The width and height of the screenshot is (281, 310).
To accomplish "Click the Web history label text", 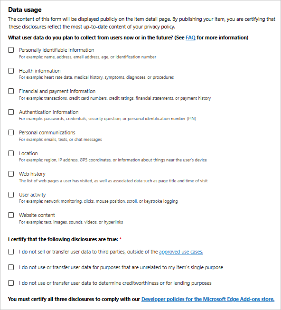I will point(32,174).
